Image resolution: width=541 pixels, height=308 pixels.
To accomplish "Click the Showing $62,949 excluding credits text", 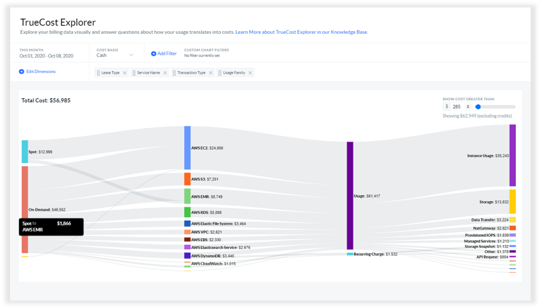I will click(x=477, y=116).
